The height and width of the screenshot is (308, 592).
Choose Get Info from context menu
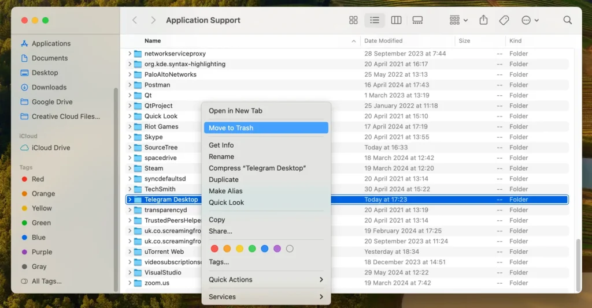point(266,145)
